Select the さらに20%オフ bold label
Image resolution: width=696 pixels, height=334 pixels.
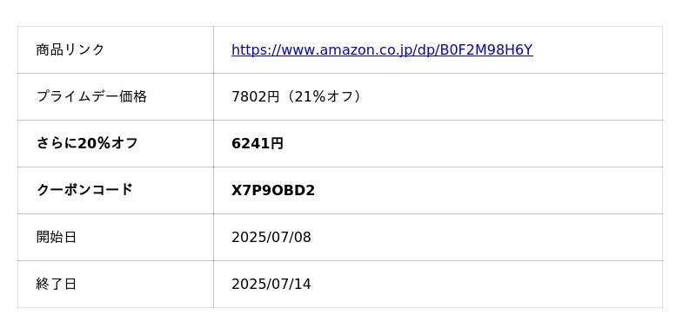pyautogui.click(x=87, y=143)
